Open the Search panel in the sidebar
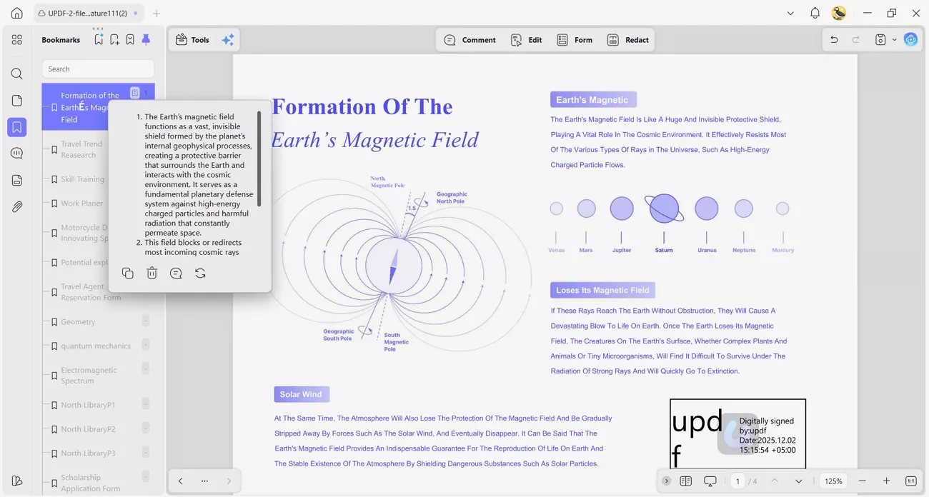The image size is (929, 497). click(x=17, y=74)
